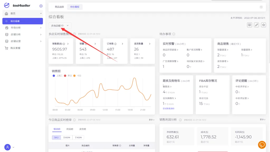Screen dimensions: 270x152
Task: Select 利润榜 tab
Action: click(70, 129)
